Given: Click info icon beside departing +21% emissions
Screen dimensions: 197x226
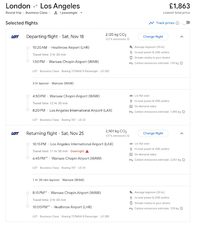Looking at the screenshot, I should click(128, 39).
